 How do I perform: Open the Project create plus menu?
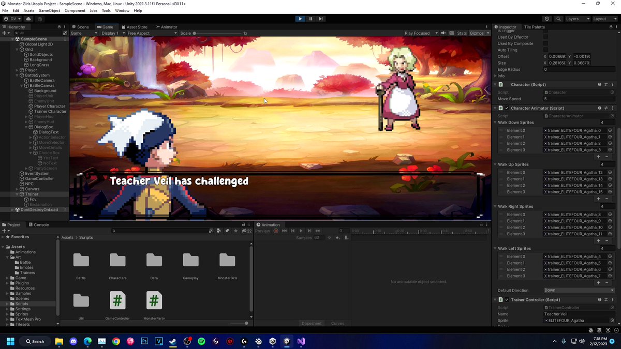pyautogui.click(x=5, y=231)
